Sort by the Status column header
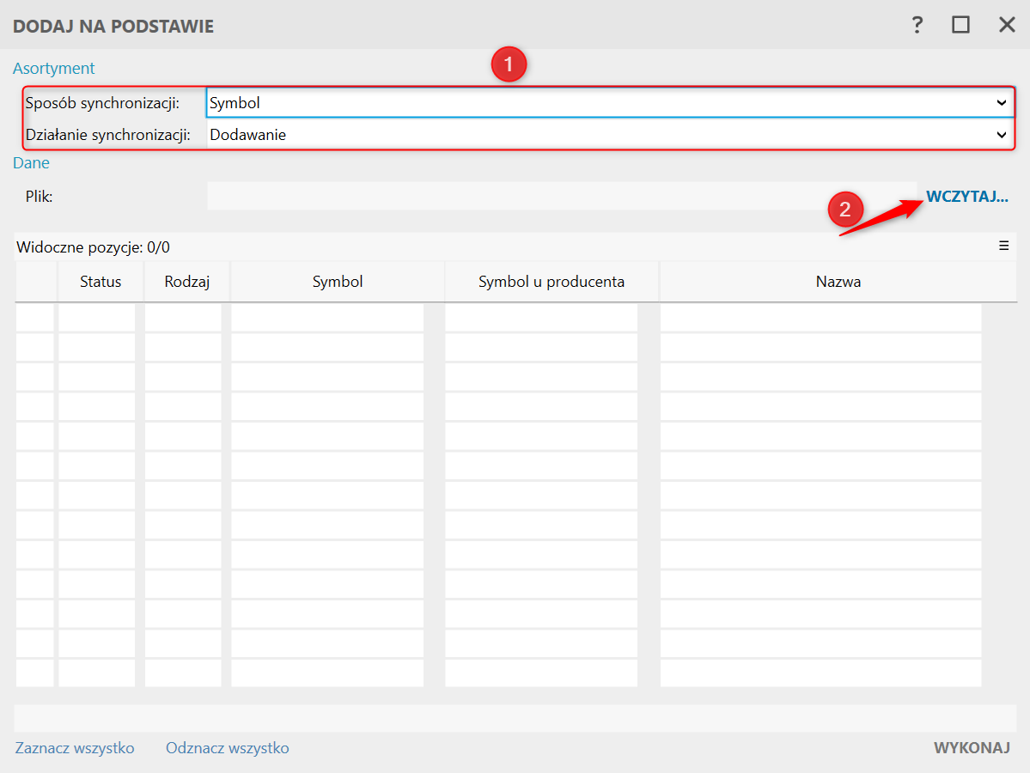Screen dimensions: 1030x773 101,282
